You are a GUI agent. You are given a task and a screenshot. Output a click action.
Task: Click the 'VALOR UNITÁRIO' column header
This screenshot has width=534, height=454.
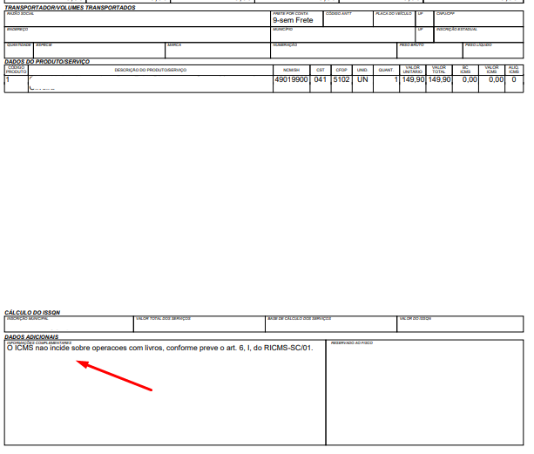413,70
